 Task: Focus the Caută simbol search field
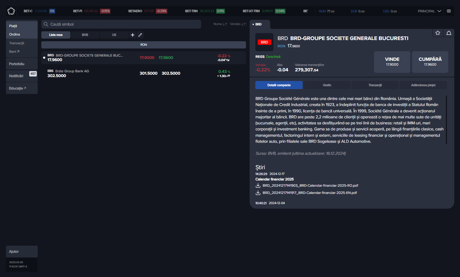coord(121,24)
